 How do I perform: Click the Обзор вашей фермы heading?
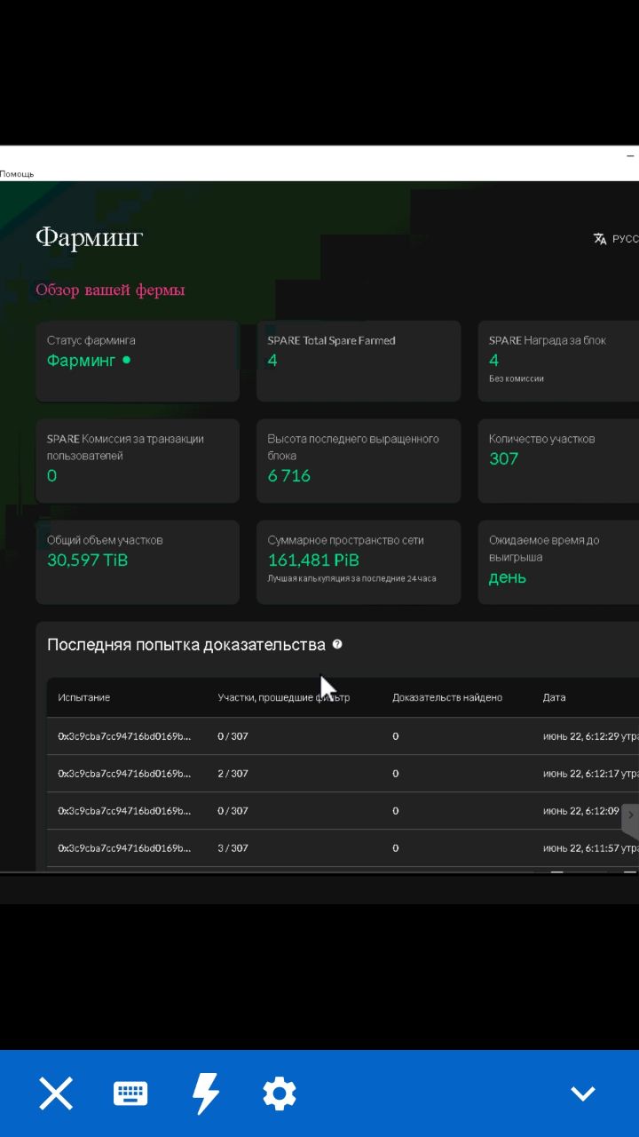point(110,290)
